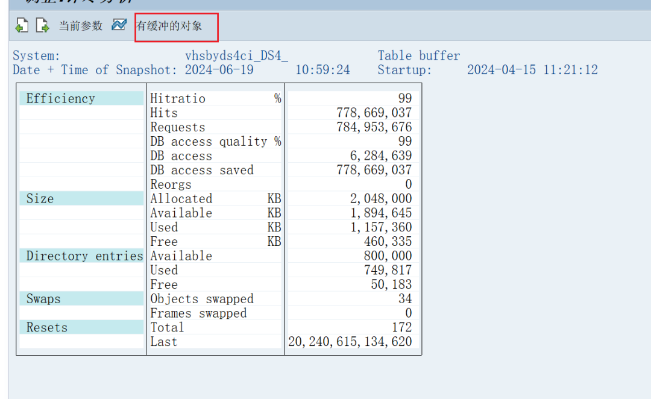Screen dimensions: 651x399
Task: Click the Allocated KB value 2,048,000
Action: point(381,198)
